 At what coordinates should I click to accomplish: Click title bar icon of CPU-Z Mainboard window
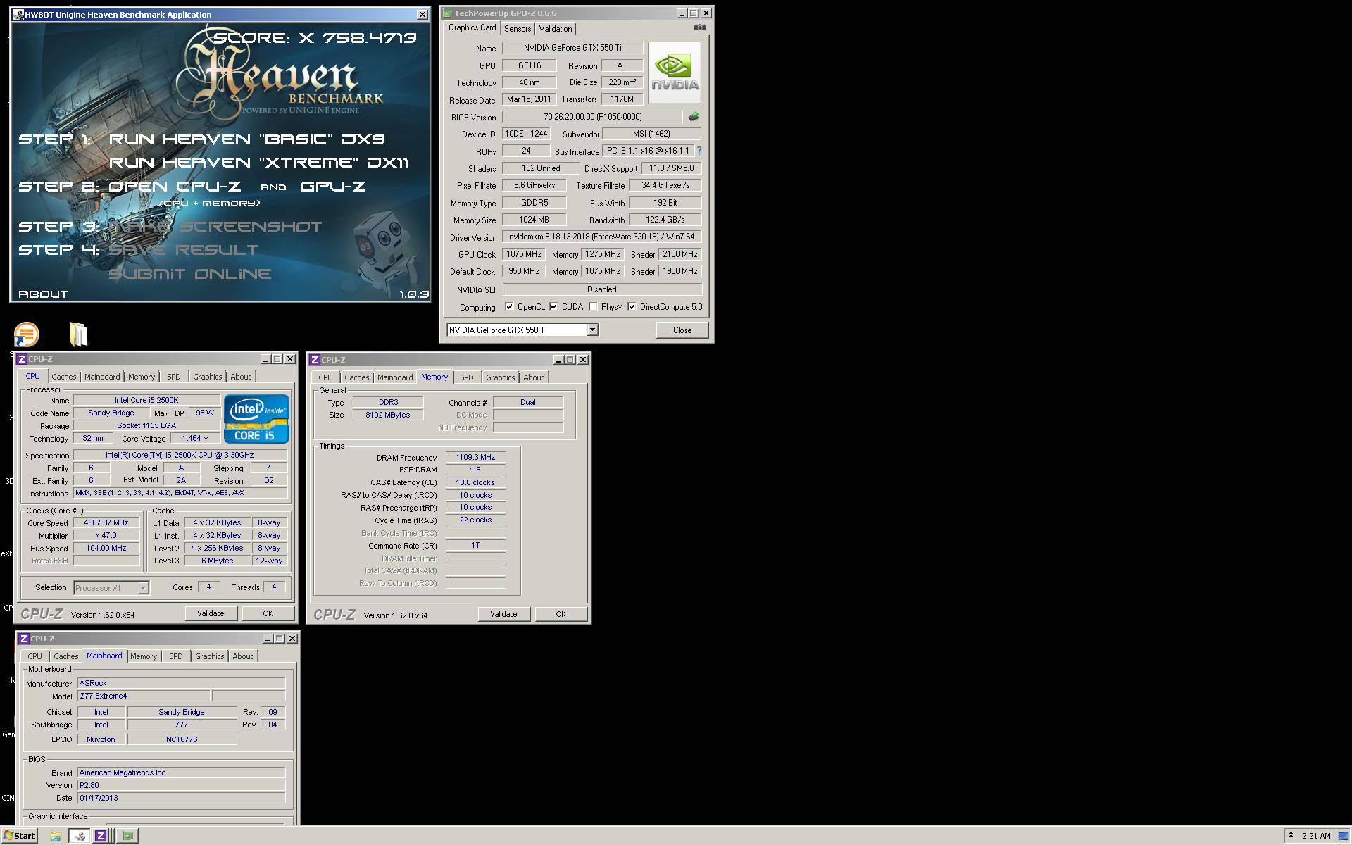click(23, 639)
